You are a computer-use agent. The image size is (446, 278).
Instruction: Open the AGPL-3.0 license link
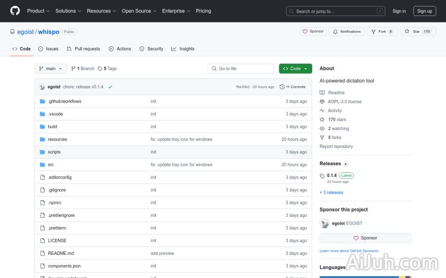tap(344, 102)
